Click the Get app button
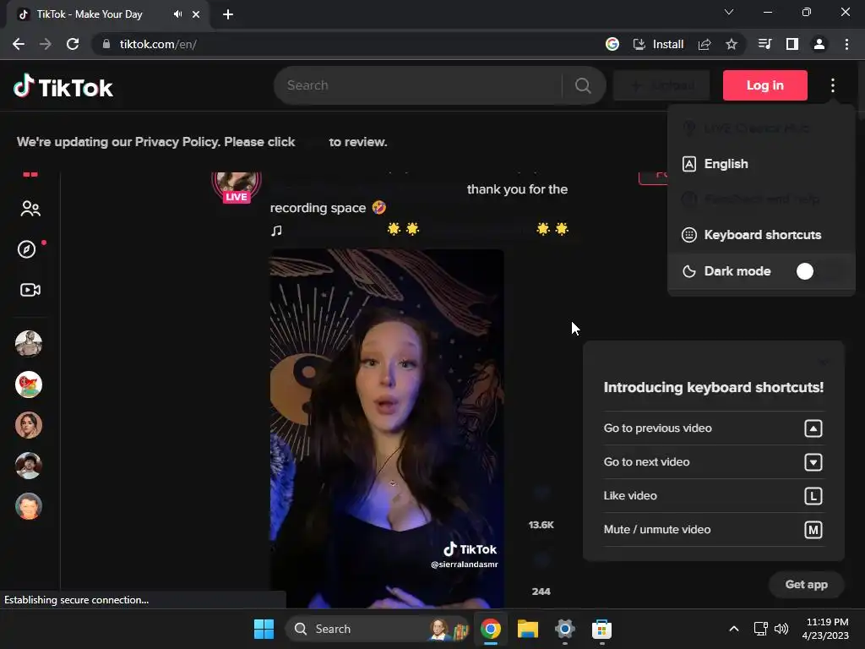The image size is (865, 649). coord(806,585)
